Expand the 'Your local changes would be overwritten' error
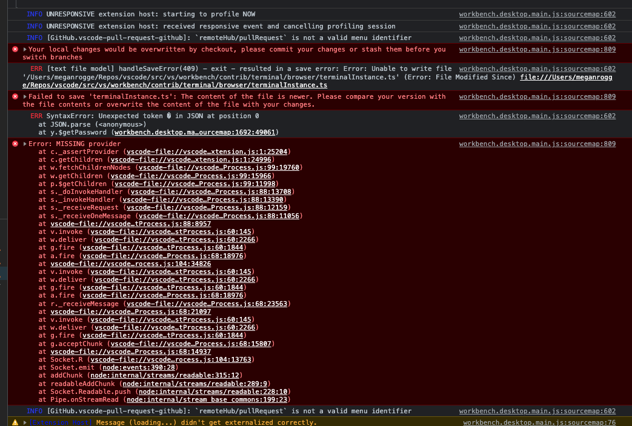632x426 pixels. (x=25, y=49)
